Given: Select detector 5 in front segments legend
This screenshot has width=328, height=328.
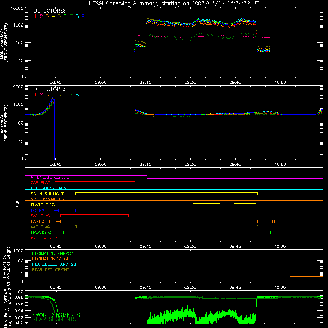Looking at the screenshot, I should [59, 16].
